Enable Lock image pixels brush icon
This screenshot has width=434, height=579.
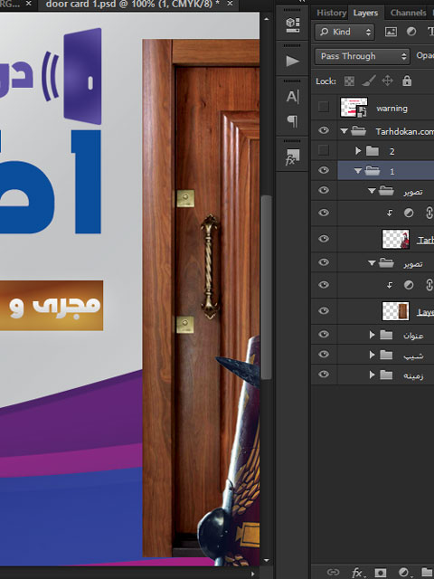point(369,81)
